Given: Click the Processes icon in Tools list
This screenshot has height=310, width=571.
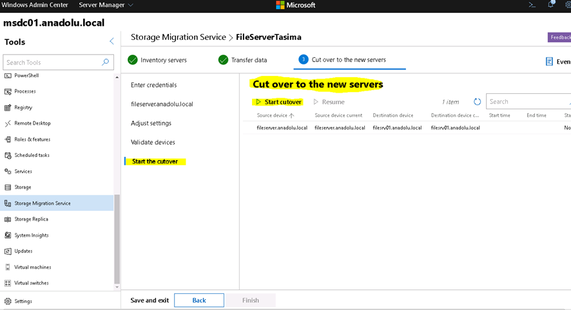Looking at the screenshot, I should 8,91.
